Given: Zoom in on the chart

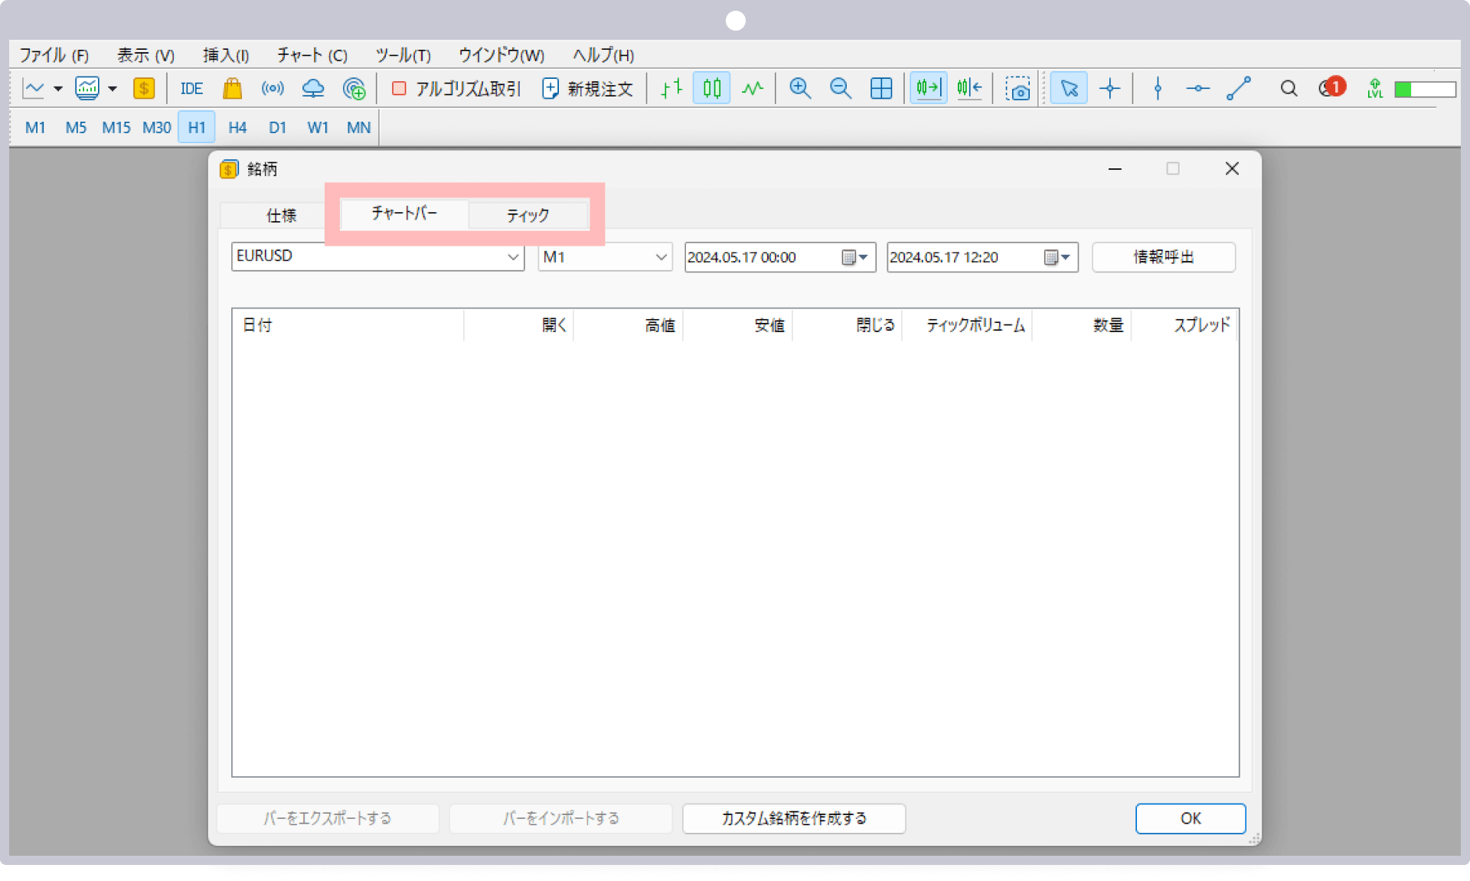Looking at the screenshot, I should (800, 89).
